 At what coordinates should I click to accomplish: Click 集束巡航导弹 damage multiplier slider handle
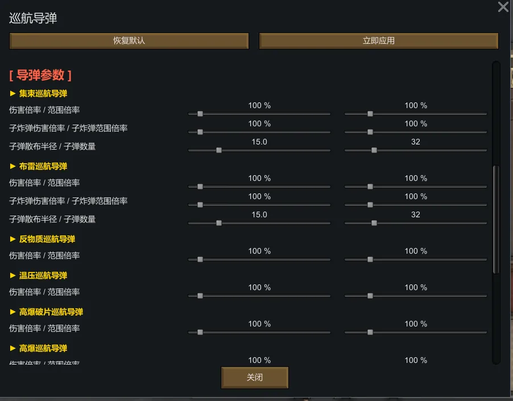tap(200, 114)
